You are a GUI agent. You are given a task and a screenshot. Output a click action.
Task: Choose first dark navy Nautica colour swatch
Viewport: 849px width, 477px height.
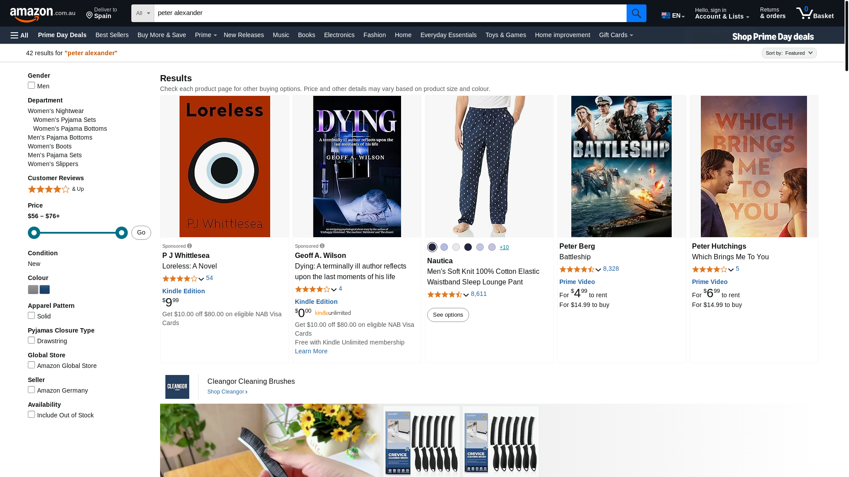(x=432, y=247)
